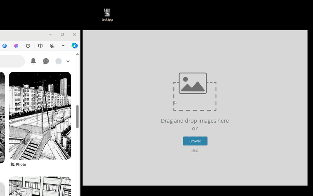Image resolution: width=313 pixels, height=196 pixels.
Task: Open the Collections icon in browser toolbar
Action: coord(52,46)
